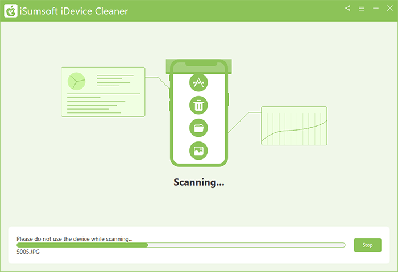Click the iSumsoft apple logo icon
398x272 pixels.
tap(11, 11)
